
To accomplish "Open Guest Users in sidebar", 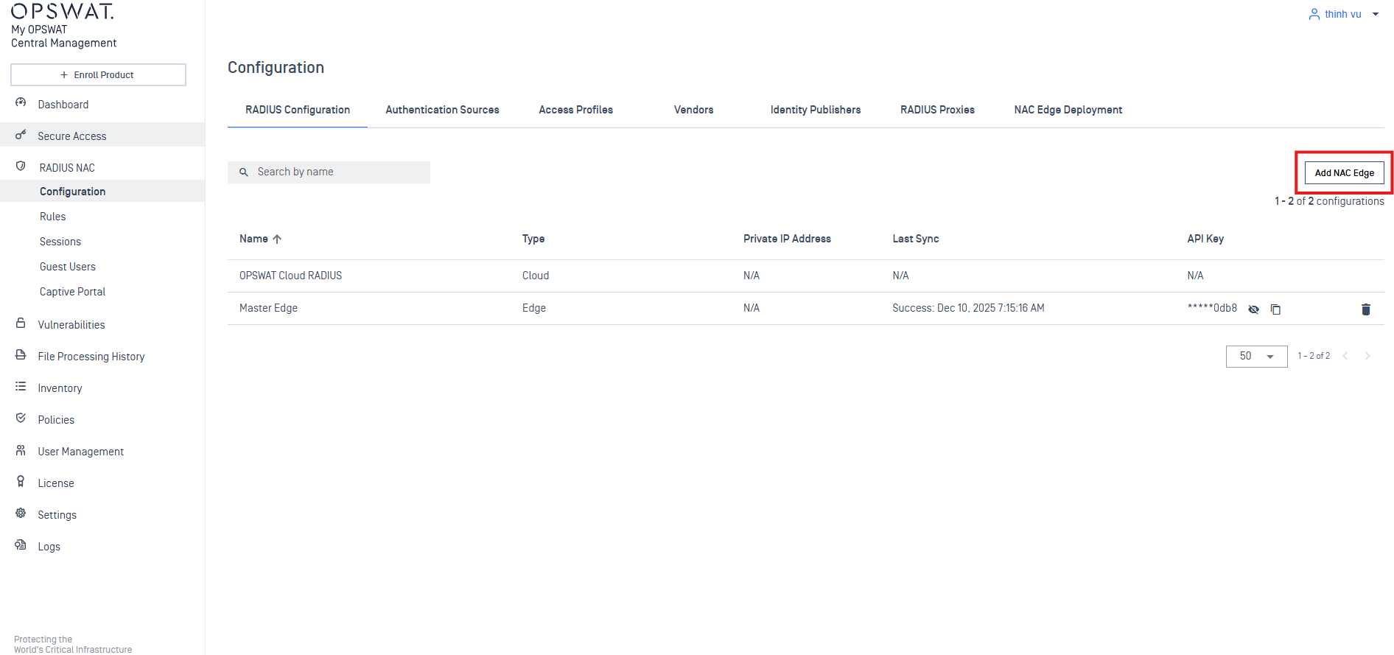I will (x=68, y=267).
